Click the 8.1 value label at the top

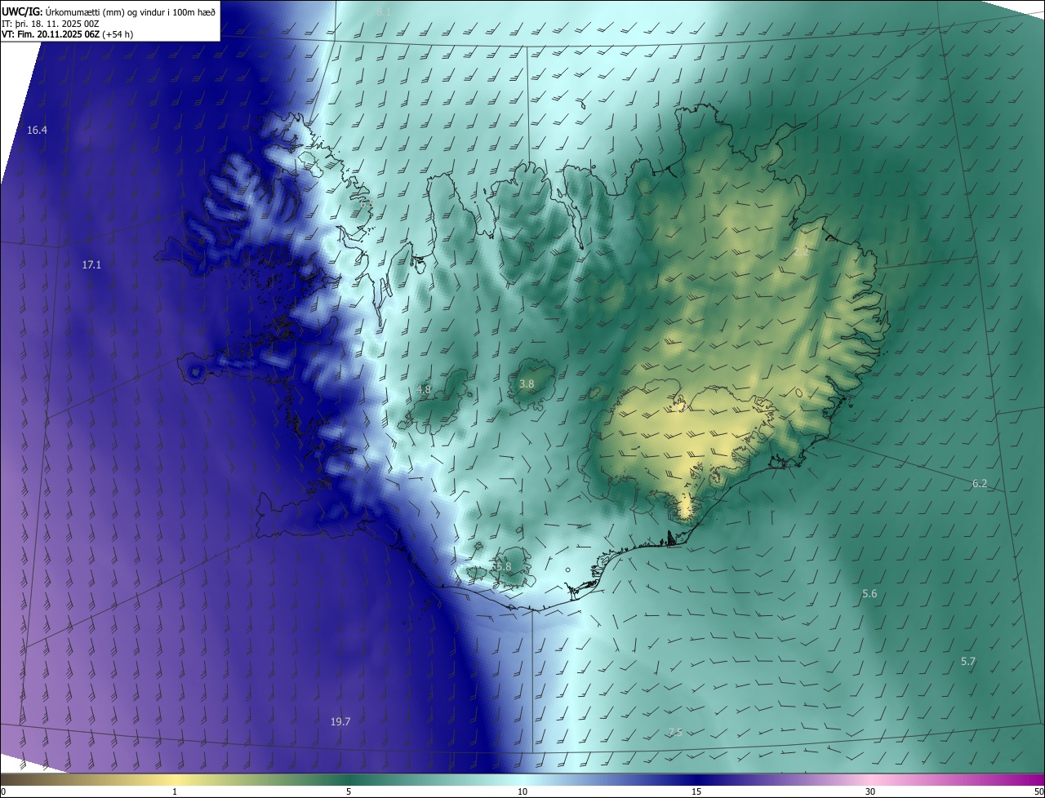point(385,12)
